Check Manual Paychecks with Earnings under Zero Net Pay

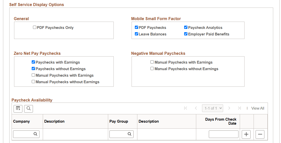point(33,75)
